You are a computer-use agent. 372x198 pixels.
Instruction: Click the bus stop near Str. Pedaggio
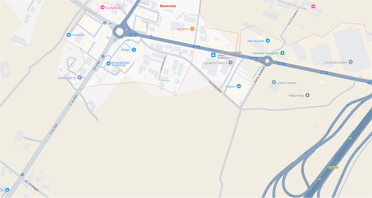(22, 174)
